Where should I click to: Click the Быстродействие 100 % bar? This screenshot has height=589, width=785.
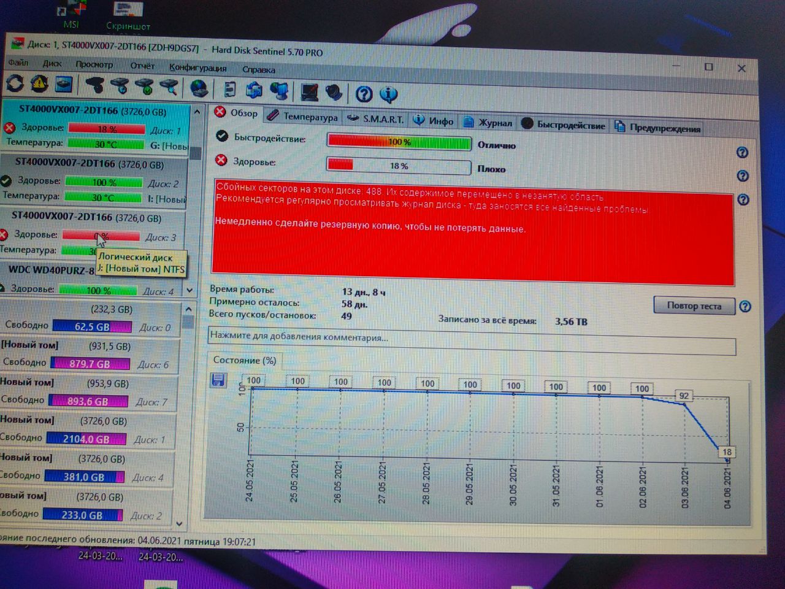pos(399,142)
